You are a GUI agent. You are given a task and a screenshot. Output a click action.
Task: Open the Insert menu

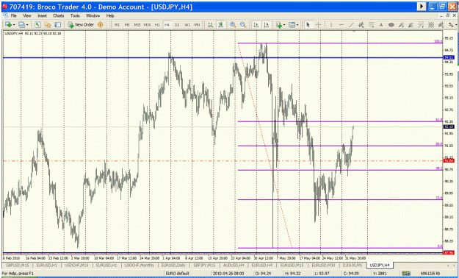pos(42,15)
